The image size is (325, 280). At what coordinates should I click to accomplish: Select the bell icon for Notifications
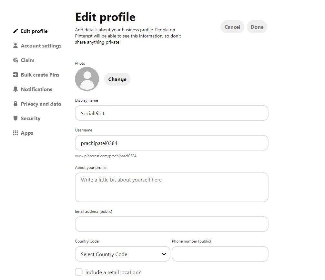[15, 89]
